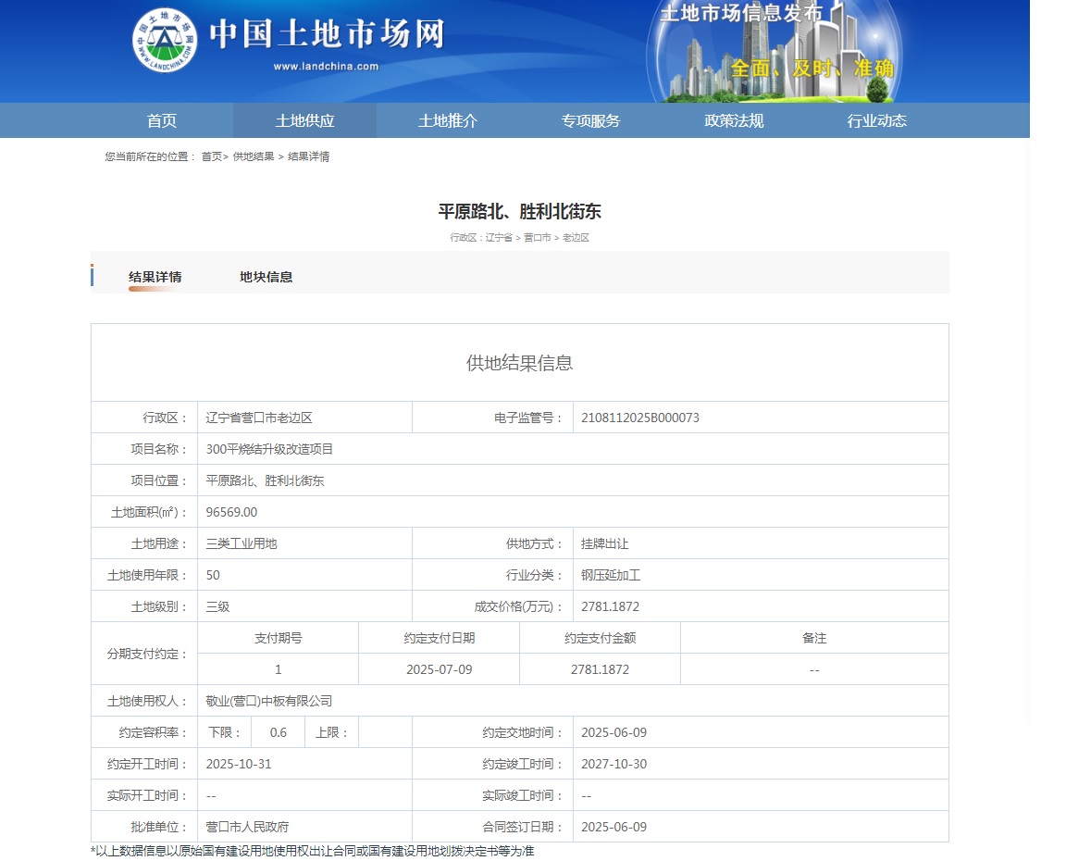Click the 土地用途 value 三类工业用地
This screenshot has width=1066, height=861.
tap(242, 543)
